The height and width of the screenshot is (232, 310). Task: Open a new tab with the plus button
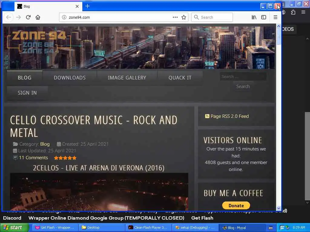pos(87,6)
